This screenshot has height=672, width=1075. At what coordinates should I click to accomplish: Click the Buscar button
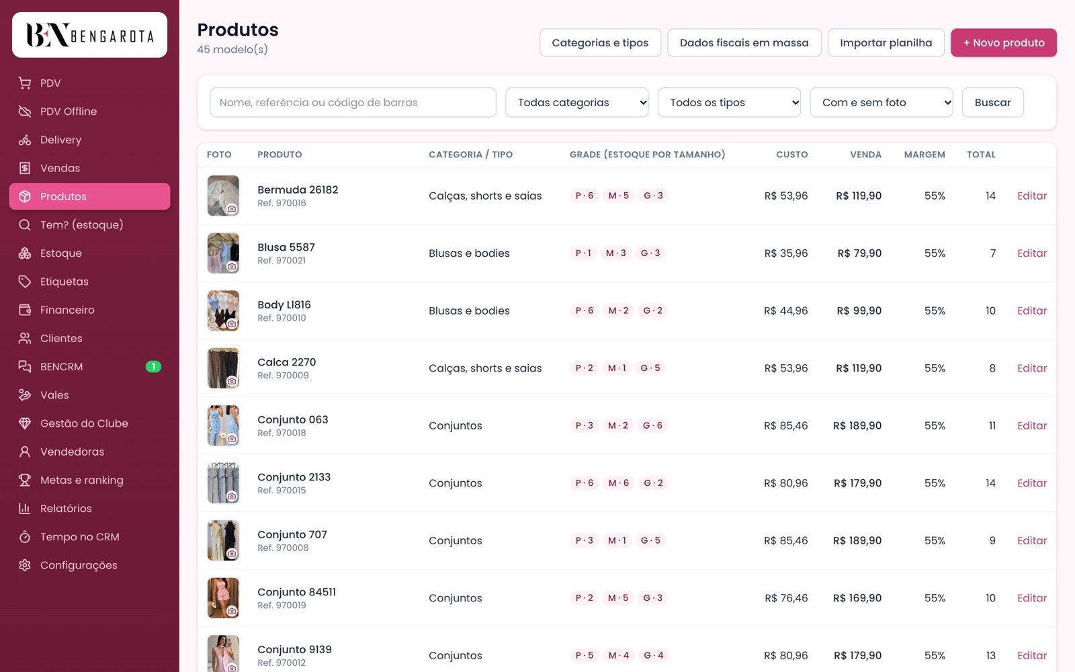[x=993, y=102]
